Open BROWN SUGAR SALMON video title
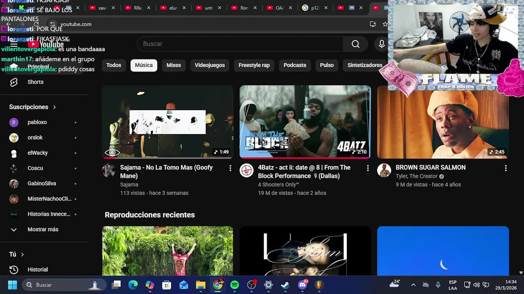 click(430, 167)
